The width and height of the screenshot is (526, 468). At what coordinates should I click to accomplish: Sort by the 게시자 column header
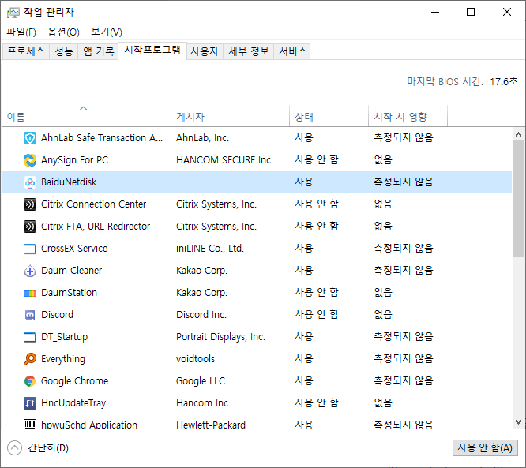230,116
